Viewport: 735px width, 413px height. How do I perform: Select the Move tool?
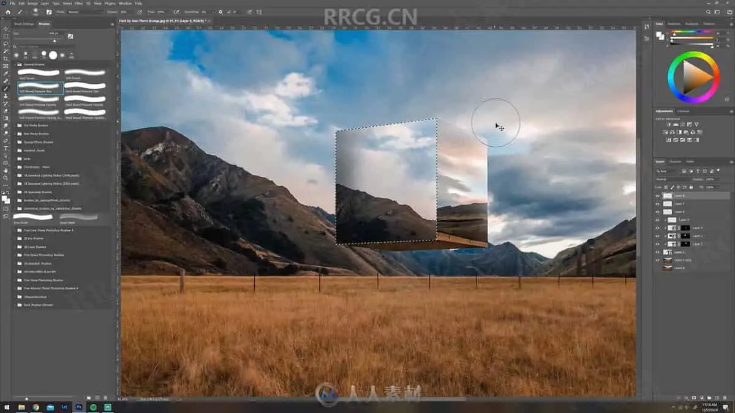(x=6, y=29)
